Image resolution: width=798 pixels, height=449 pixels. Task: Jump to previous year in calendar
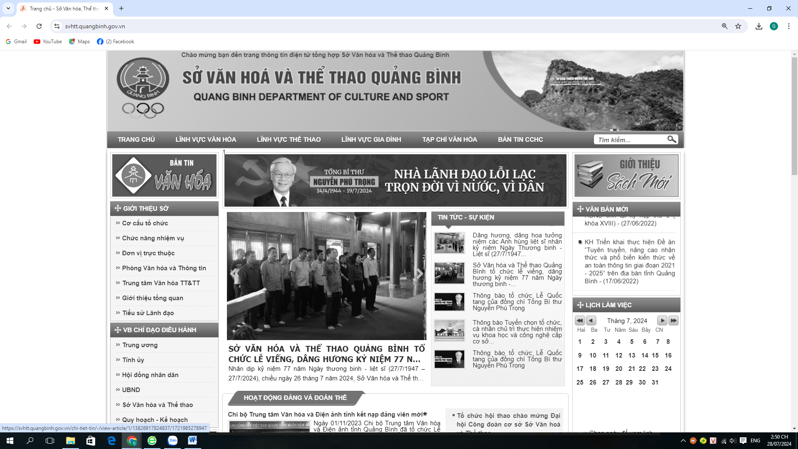[x=580, y=321]
